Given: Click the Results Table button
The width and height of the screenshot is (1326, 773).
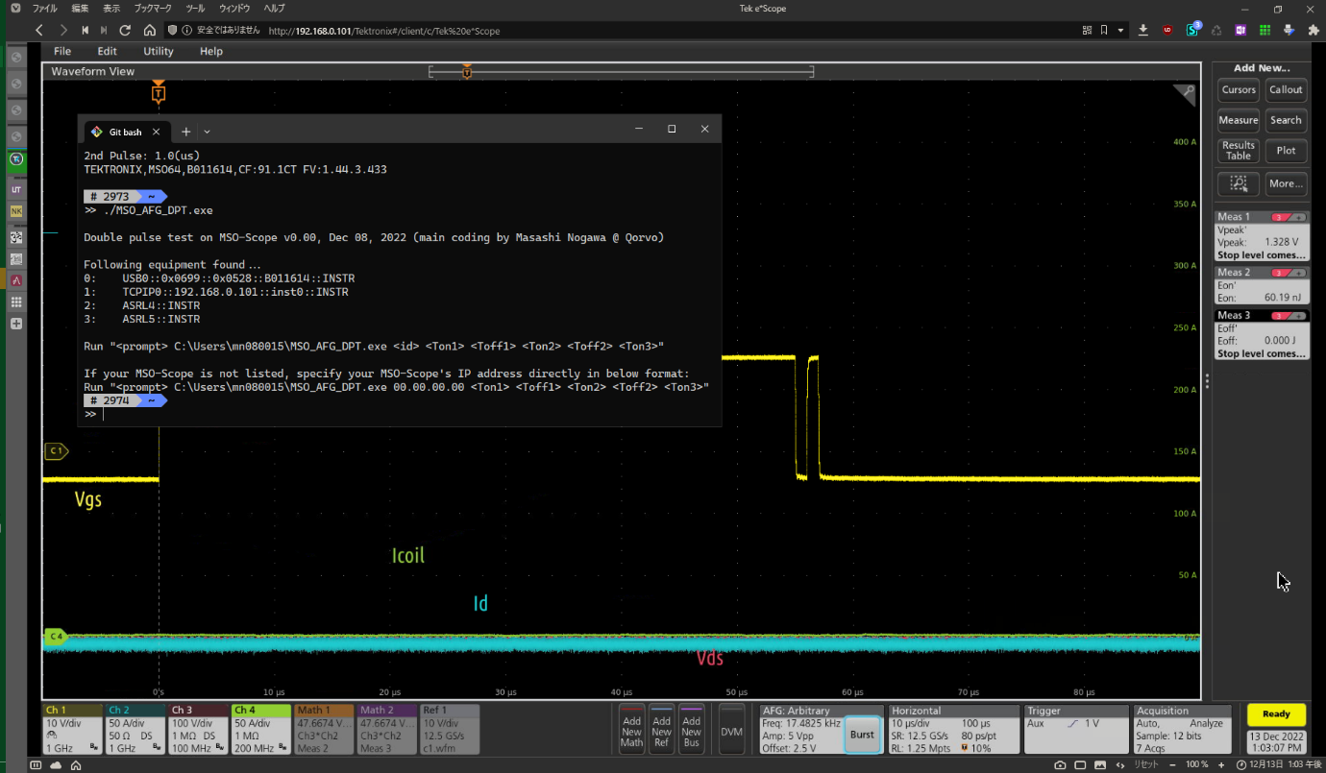Looking at the screenshot, I should tap(1239, 151).
